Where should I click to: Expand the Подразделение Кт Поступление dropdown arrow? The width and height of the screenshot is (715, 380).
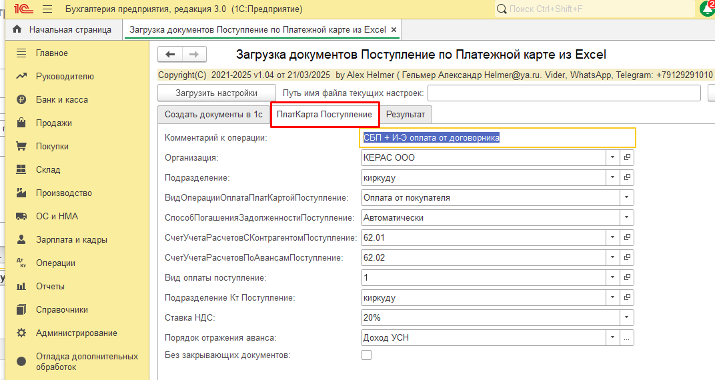pos(613,298)
